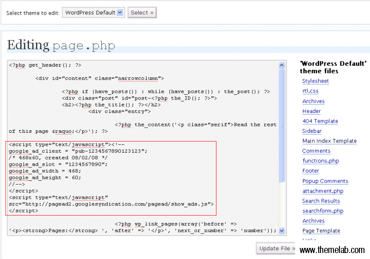
Task: Open the Archives link below rtl.css
Action: pos(314,101)
